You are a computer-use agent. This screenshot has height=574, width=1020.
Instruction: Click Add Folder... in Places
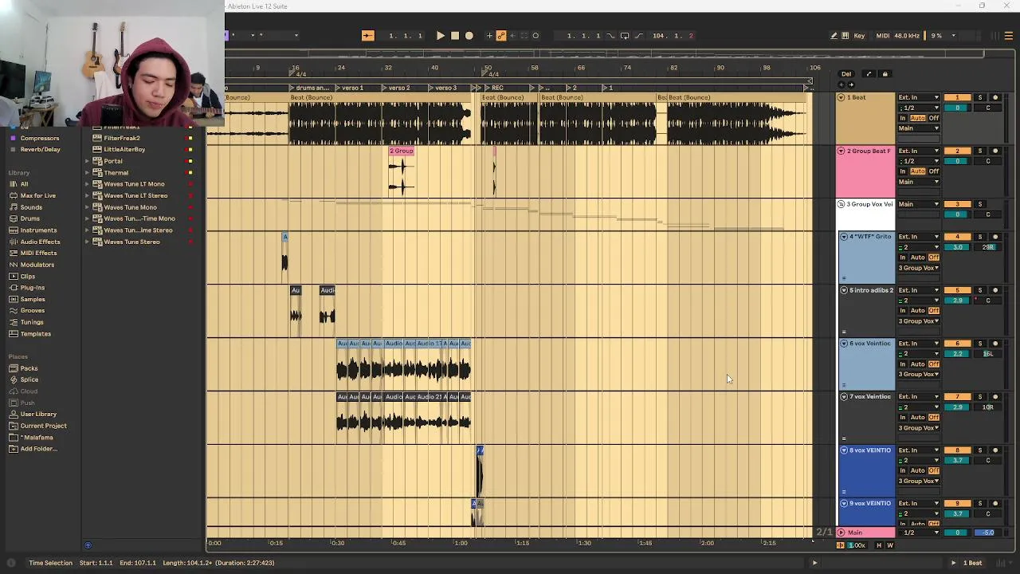38,449
